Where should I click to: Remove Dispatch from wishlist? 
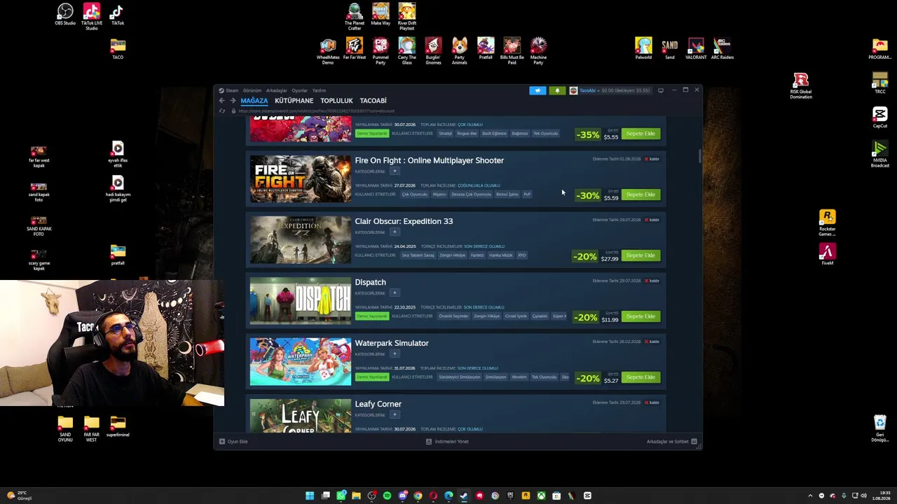[652, 281]
